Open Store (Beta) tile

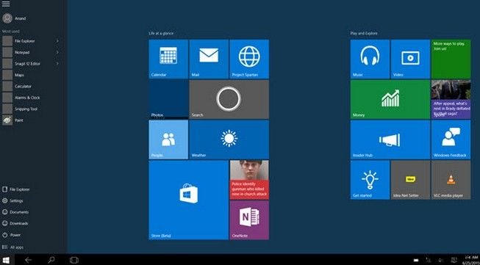pyautogui.click(x=189, y=200)
